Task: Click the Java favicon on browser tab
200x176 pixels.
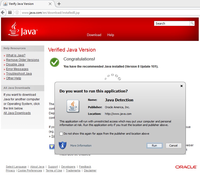Action: 5,4
